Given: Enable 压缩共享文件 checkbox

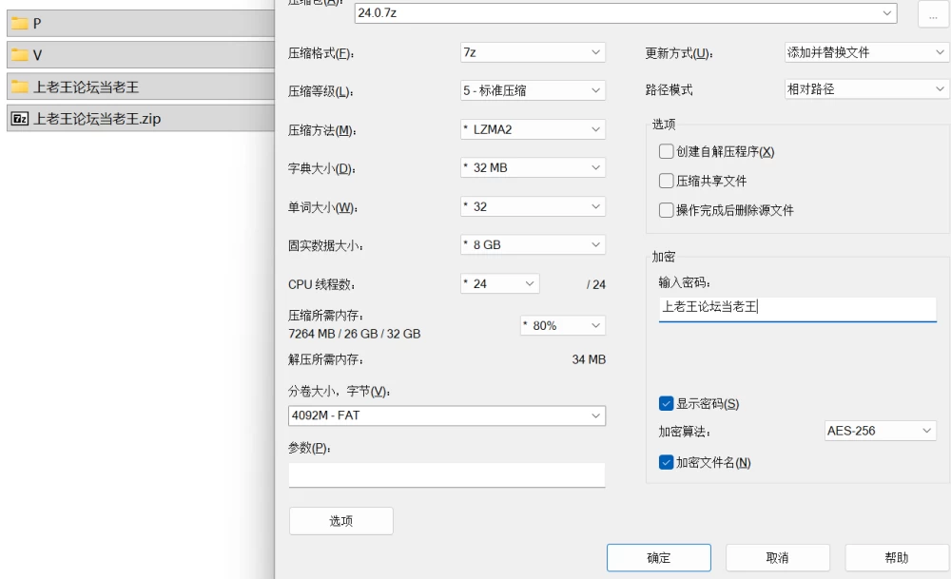Looking at the screenshot, I should click(666, 181).
